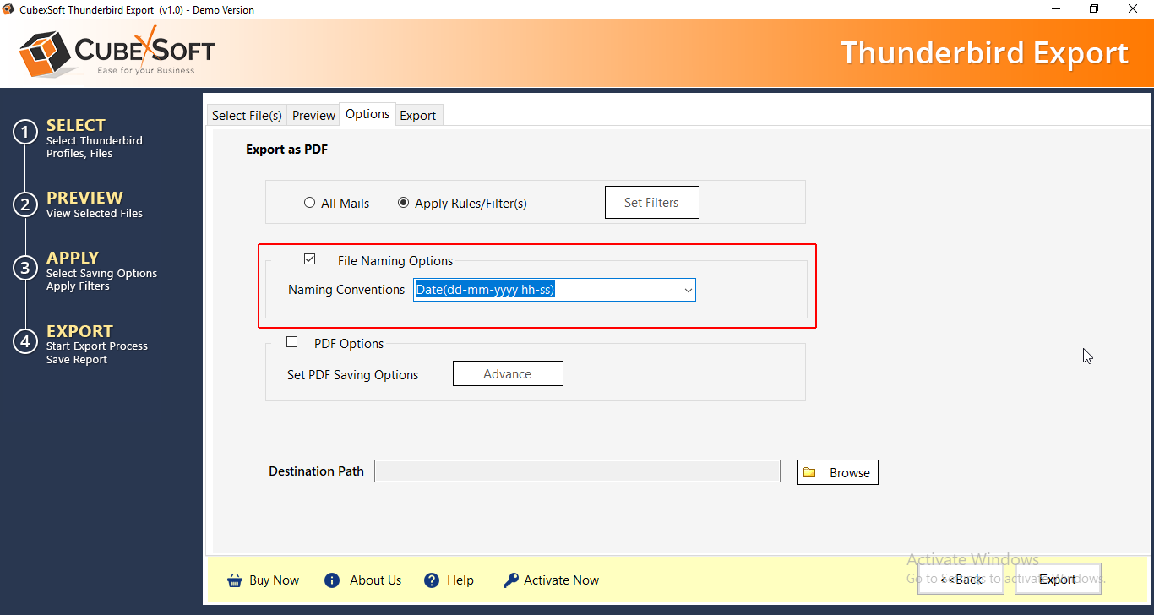This screenshot has width=1154, height=615.
Task: Click the step 1 circle for Select
Action: tap(25, 133)
